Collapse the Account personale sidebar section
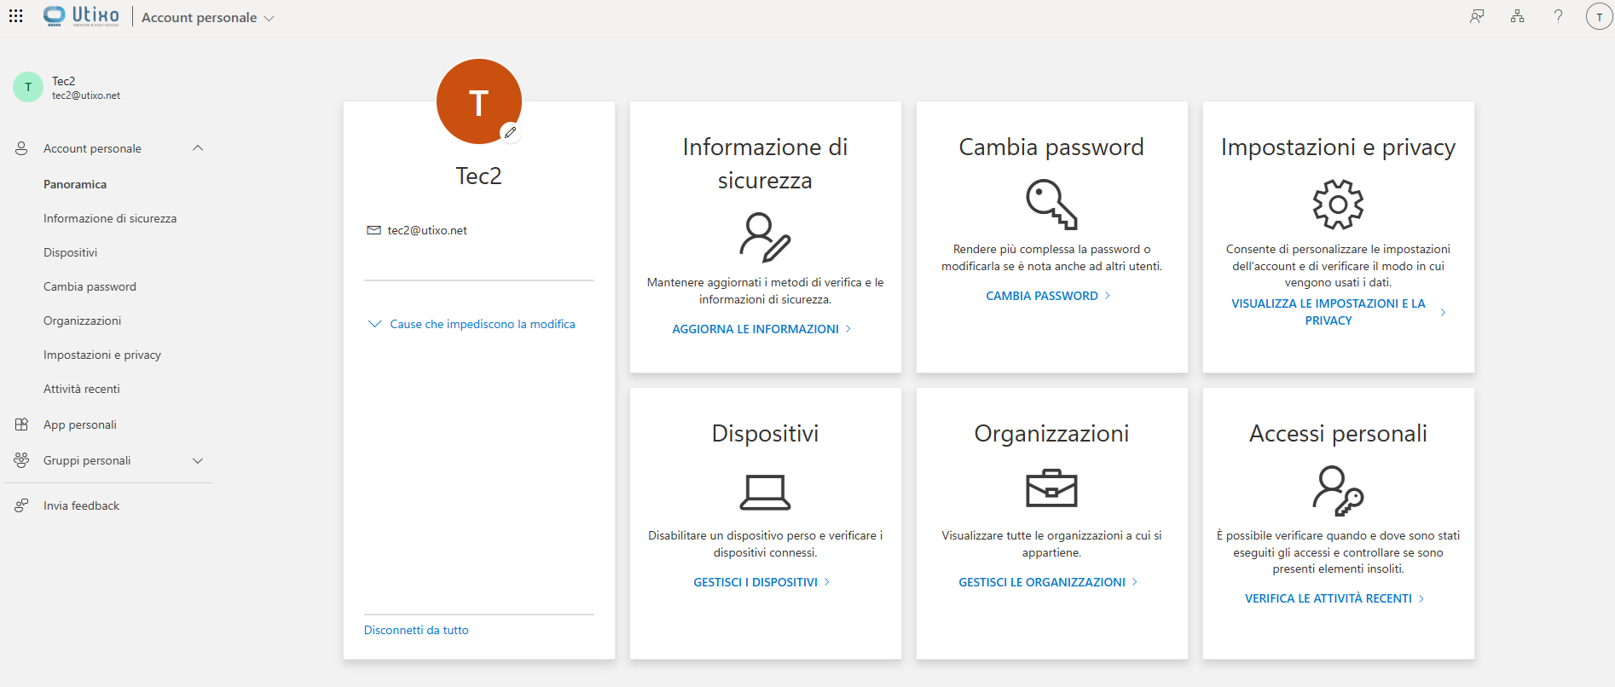The image size is (1615, 687). point(198,148)
